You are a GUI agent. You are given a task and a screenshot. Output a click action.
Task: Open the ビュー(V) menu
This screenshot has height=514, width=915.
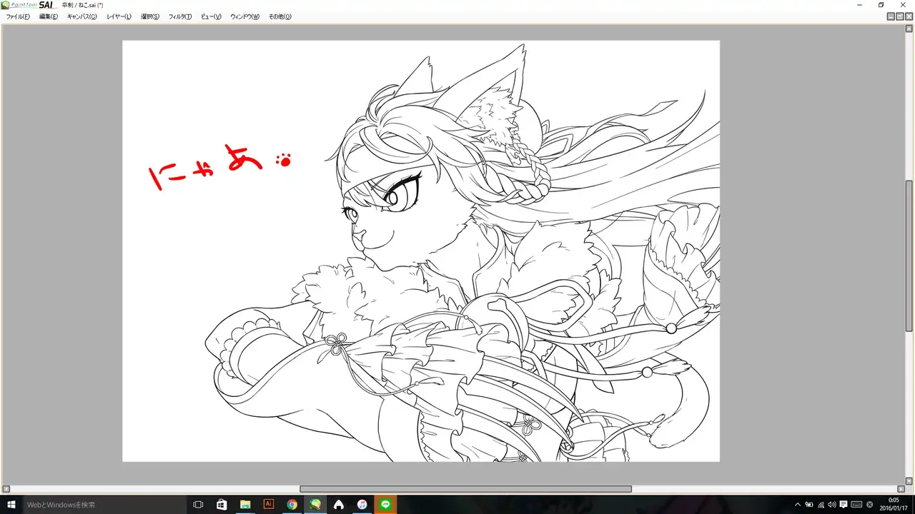[211, 16]
